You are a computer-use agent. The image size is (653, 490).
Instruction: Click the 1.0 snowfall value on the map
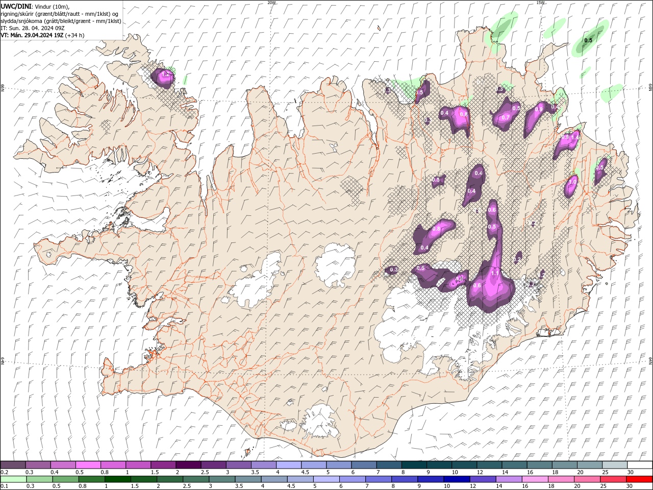(572, 182)
